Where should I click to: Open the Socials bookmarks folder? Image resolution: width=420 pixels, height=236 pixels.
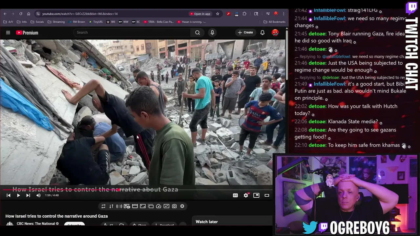coord(37,22)
